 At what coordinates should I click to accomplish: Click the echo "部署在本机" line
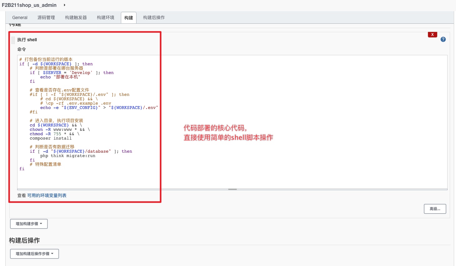tap(60, 77)
